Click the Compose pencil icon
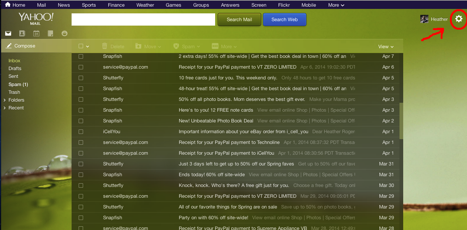The height and width of the screenshot is (230, 467). (9, 46)
